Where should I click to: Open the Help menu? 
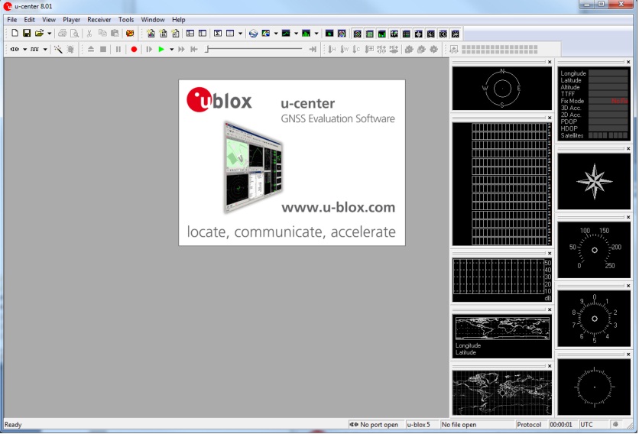(179, 20)
